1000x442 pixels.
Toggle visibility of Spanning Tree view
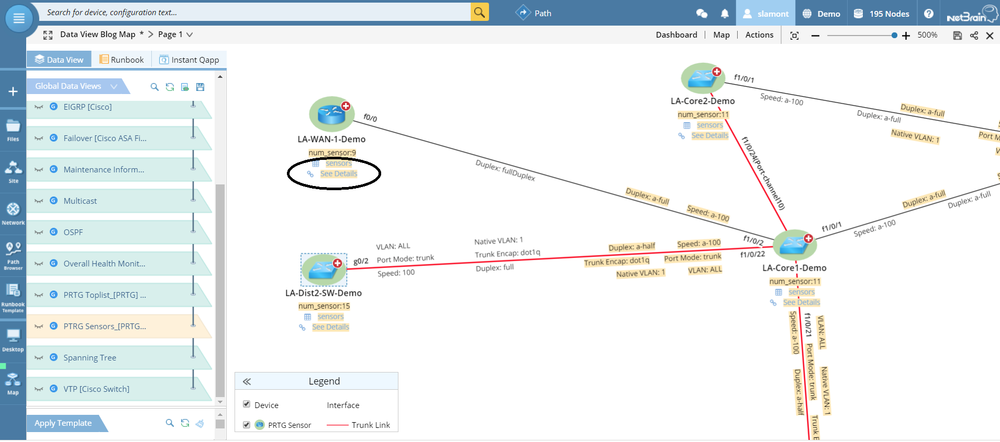(39, 358)
